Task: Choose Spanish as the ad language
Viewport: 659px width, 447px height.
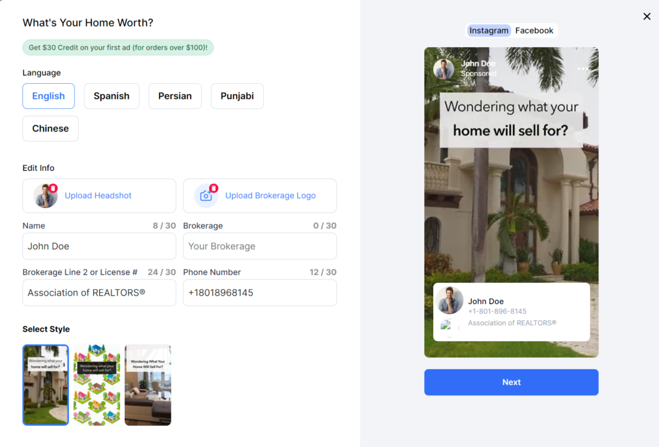Action: pyautogui.click(x=111, y=96)
